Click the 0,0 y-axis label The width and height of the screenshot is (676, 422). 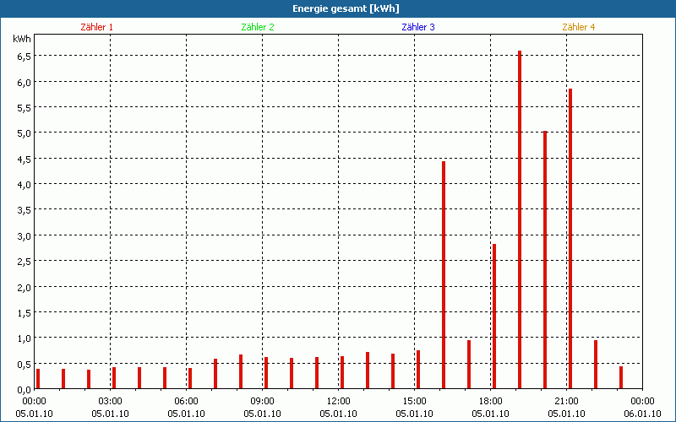coord(24,390)
